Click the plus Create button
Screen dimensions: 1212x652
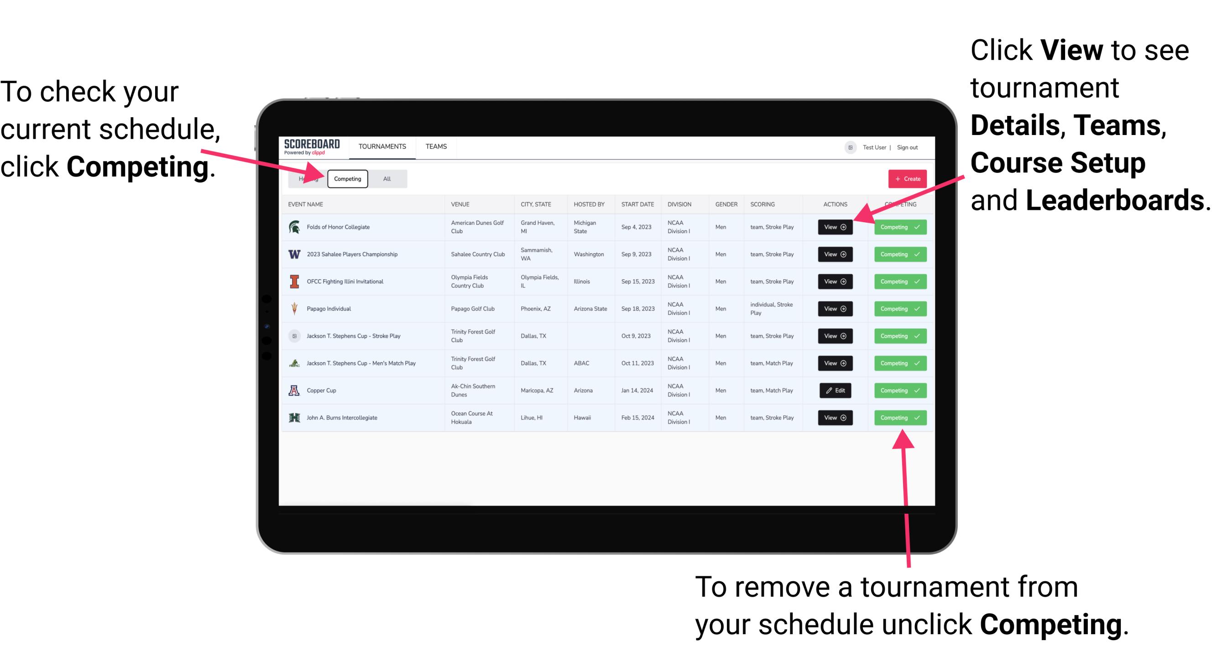tap(904, 178)
